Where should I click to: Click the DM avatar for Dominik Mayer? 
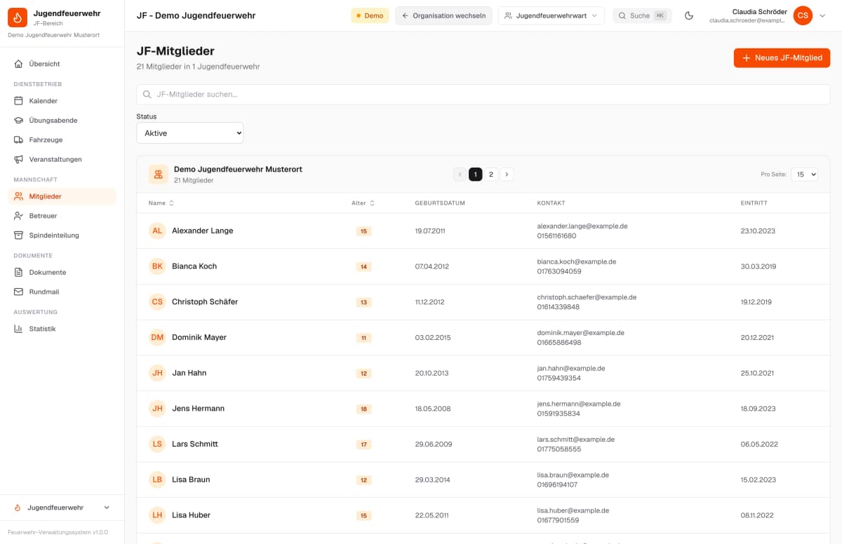(157, 337)
